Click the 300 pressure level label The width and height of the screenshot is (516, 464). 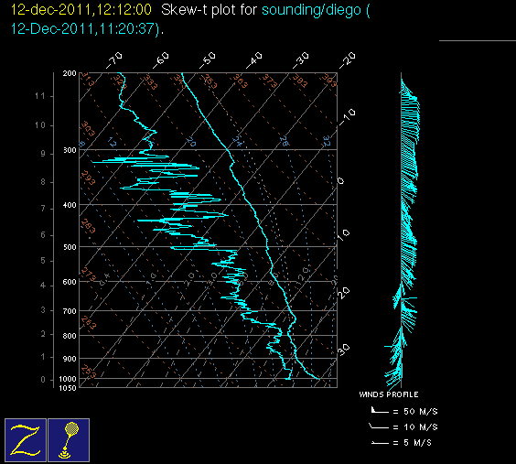(x=70, y=150)
